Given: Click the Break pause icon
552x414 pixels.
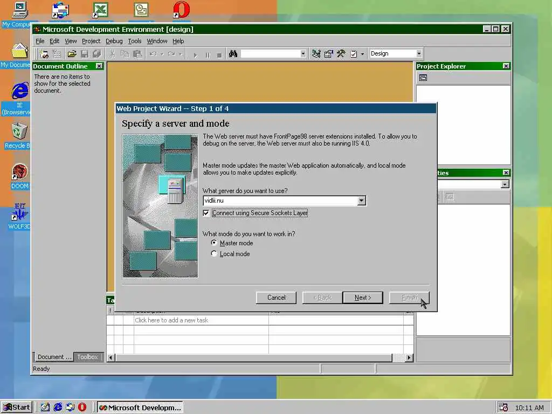Looking at the screenshot, I should point(208,55).
